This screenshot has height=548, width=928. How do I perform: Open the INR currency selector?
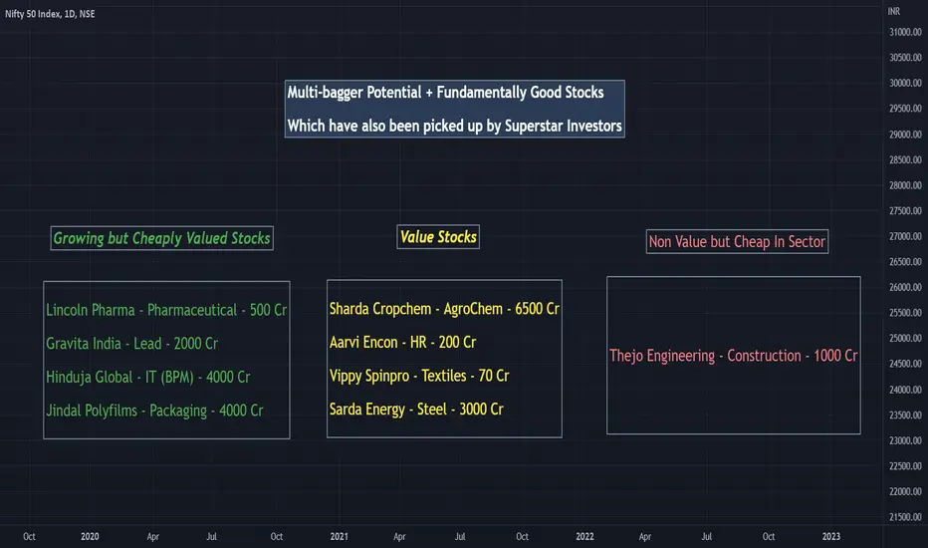894,11
